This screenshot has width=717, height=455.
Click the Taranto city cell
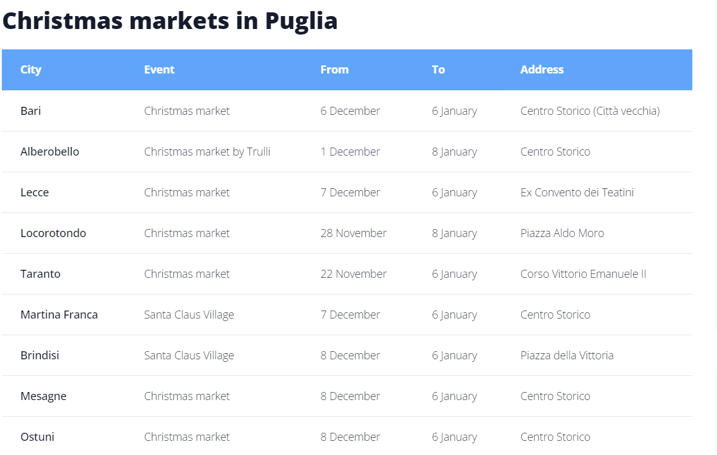click(x=40, y=274)
